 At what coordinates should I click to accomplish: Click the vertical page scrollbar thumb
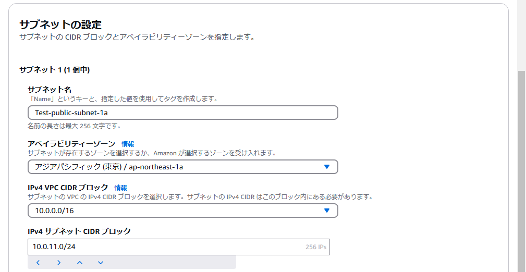[522, 171]
